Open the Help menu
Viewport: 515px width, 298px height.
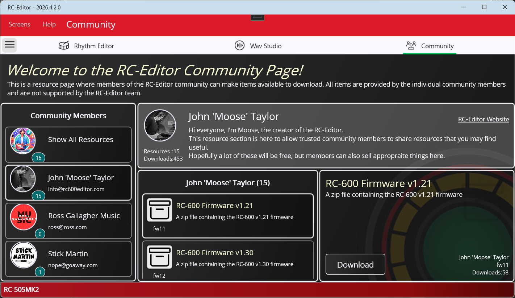click(49, 24)
